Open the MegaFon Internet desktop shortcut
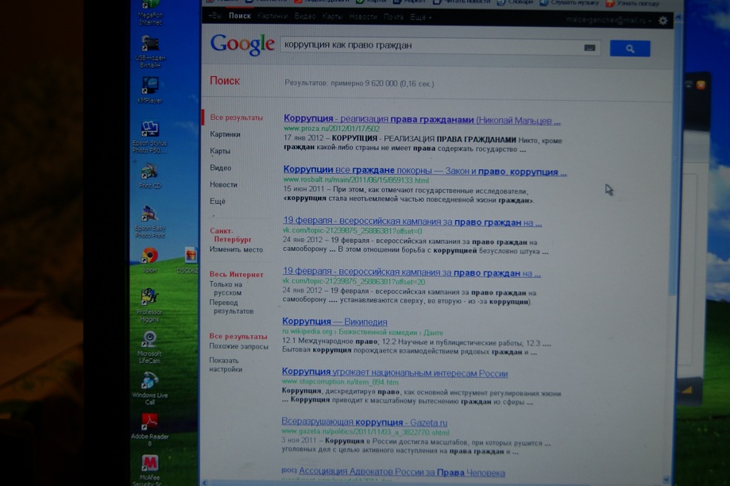The height and width of the screenshot is (486, 730). (x=150, y=12)
